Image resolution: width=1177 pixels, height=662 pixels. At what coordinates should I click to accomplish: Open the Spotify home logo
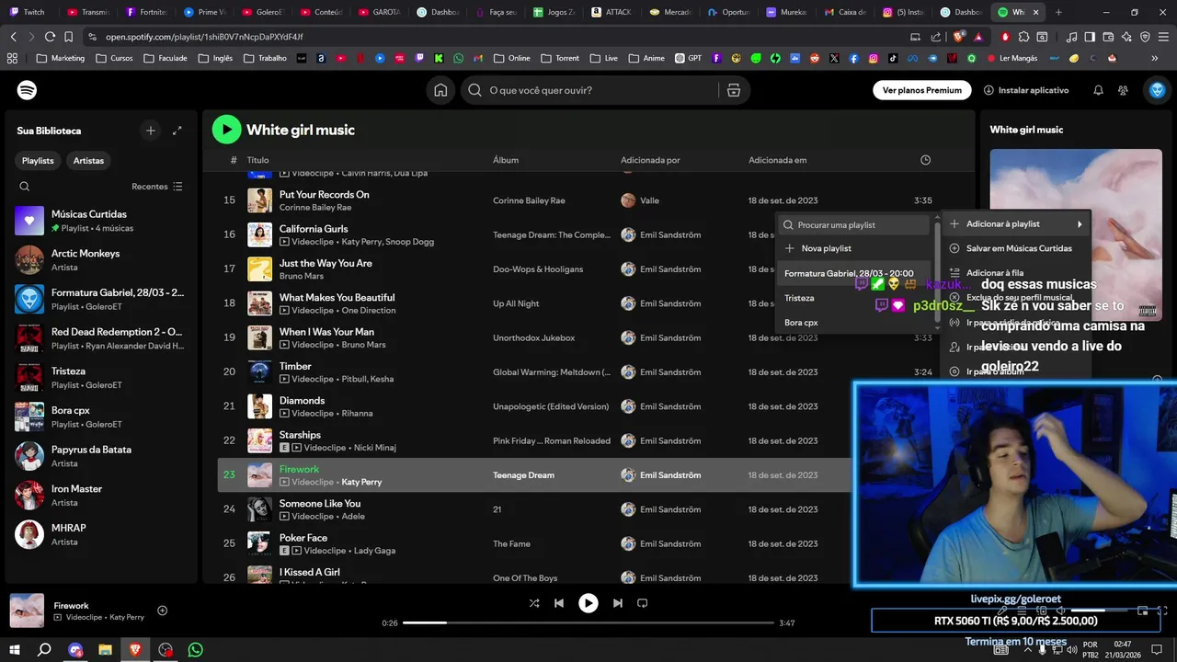pyautogui.click(x=27, y=90)
